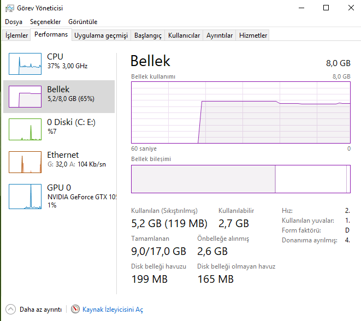The width and height of the screenshot is (361, 321).
Task: Open the GPU 0 graph icon
Action: click(25, 197)
